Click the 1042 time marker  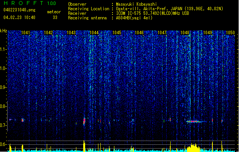(48, 33)
